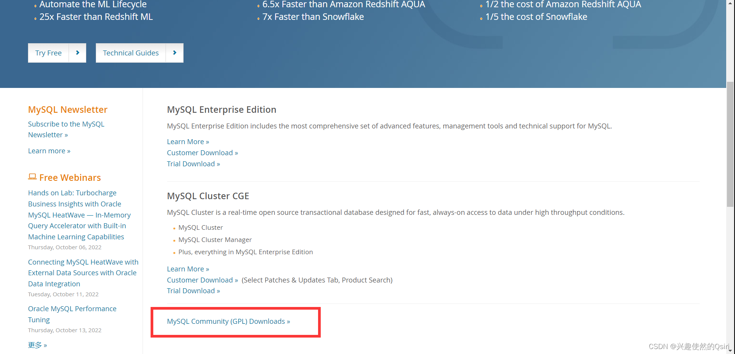Click the page vertical scrollbar thumb
735x354 pixels.
coord(730,144)
